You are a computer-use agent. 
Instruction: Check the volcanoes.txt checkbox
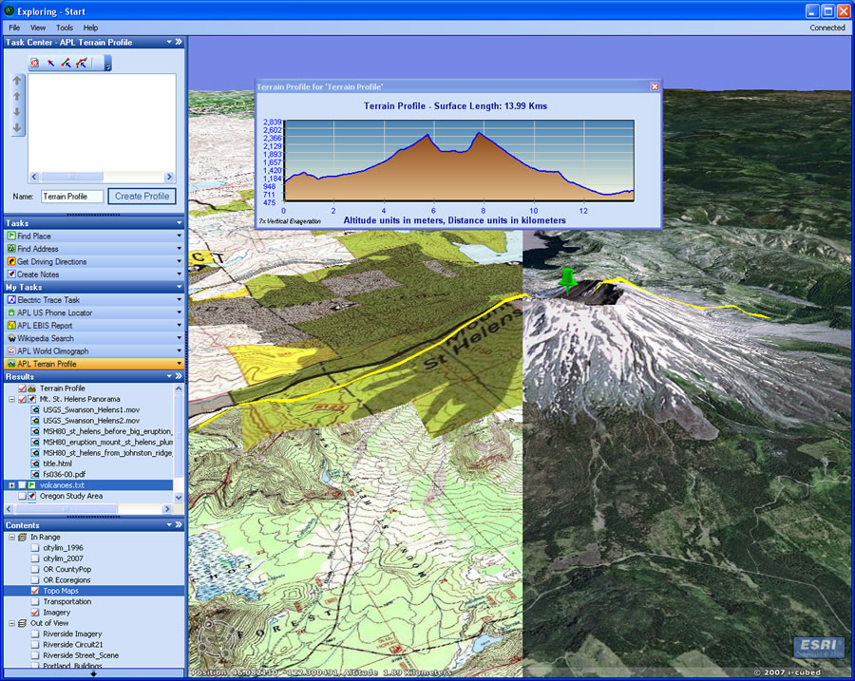click(23, 484)
